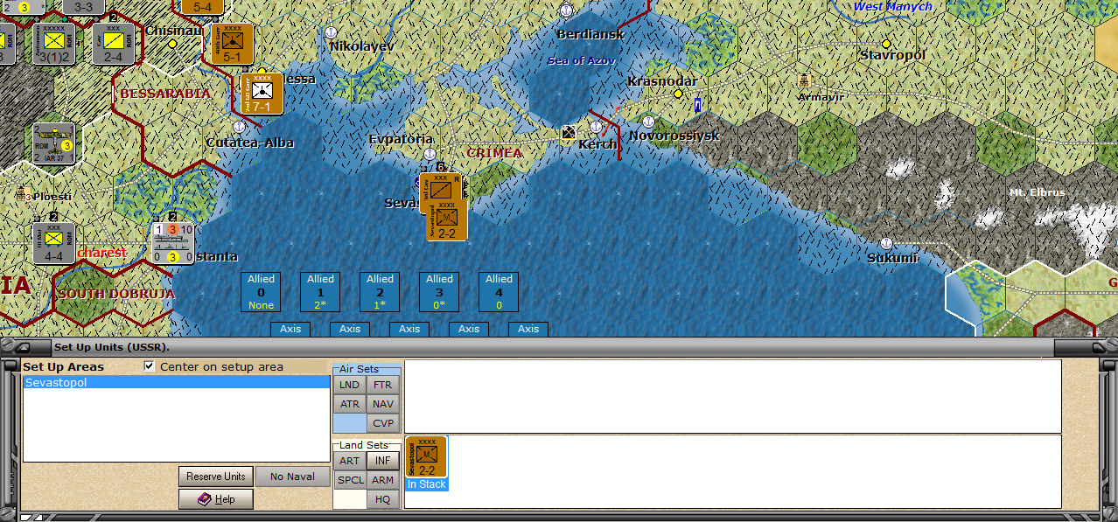Viewport: 1118px width, 522px height.
Task: Click the Allied 2 sea box
Action: click(380, 292)
